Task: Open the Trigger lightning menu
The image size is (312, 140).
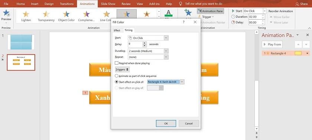Action: pos(206,17)
